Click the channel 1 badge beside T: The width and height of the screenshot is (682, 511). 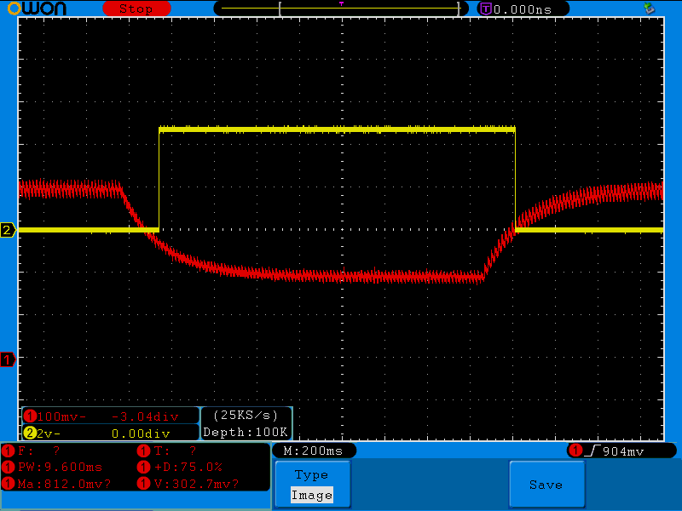point(143,451)
